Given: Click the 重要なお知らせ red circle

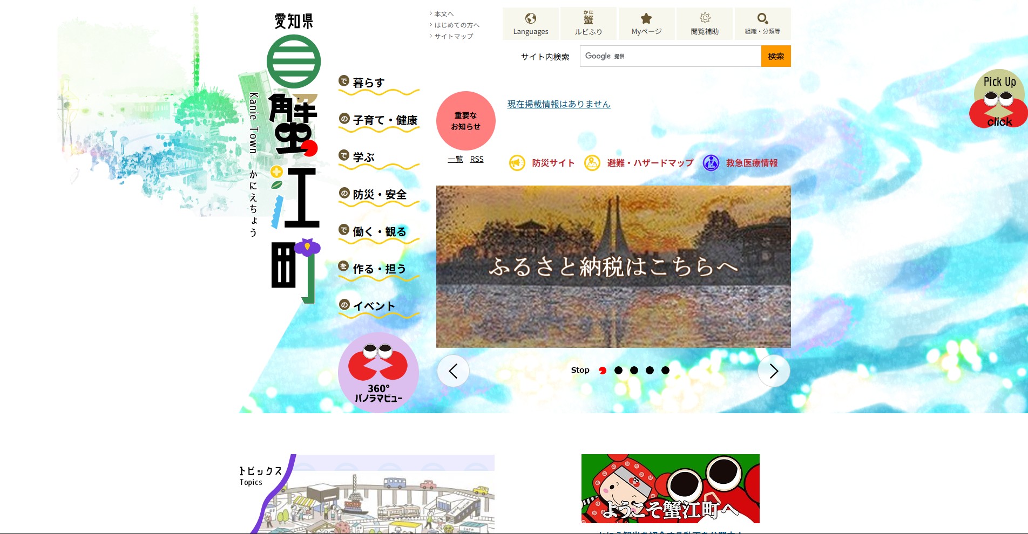Looking at the screenshot, I should point(466,121).
